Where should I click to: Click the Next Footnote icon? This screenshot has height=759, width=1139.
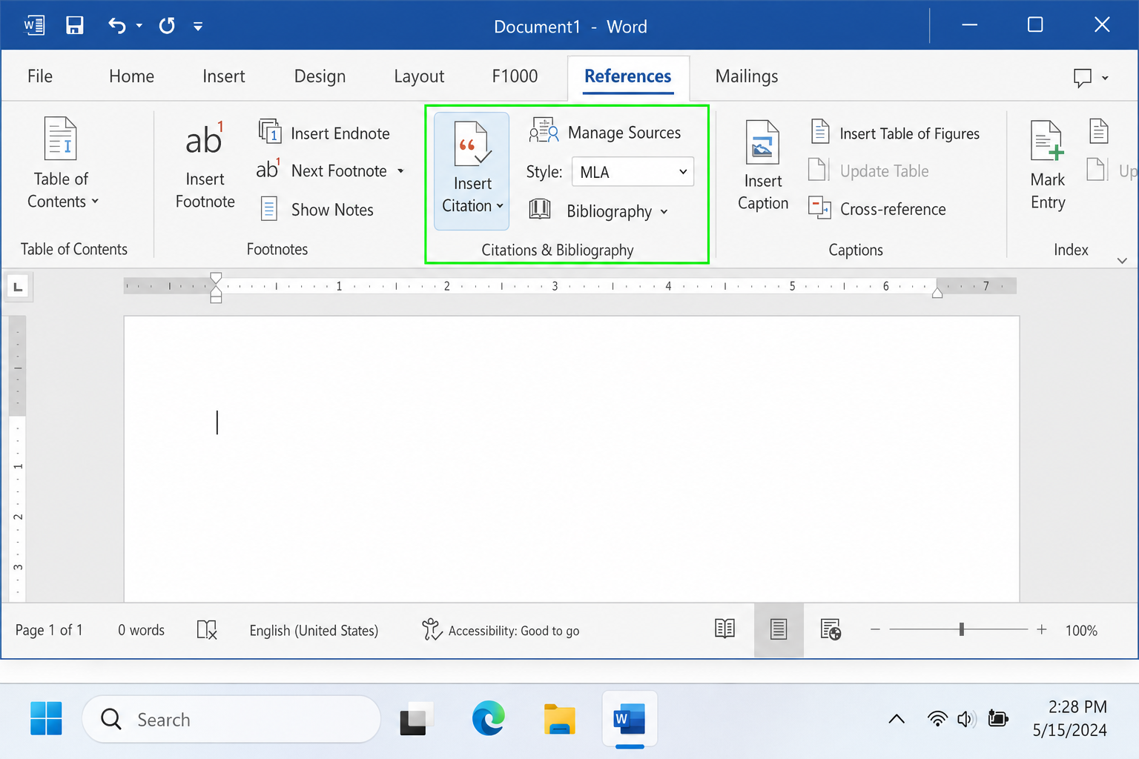(268, 170)
